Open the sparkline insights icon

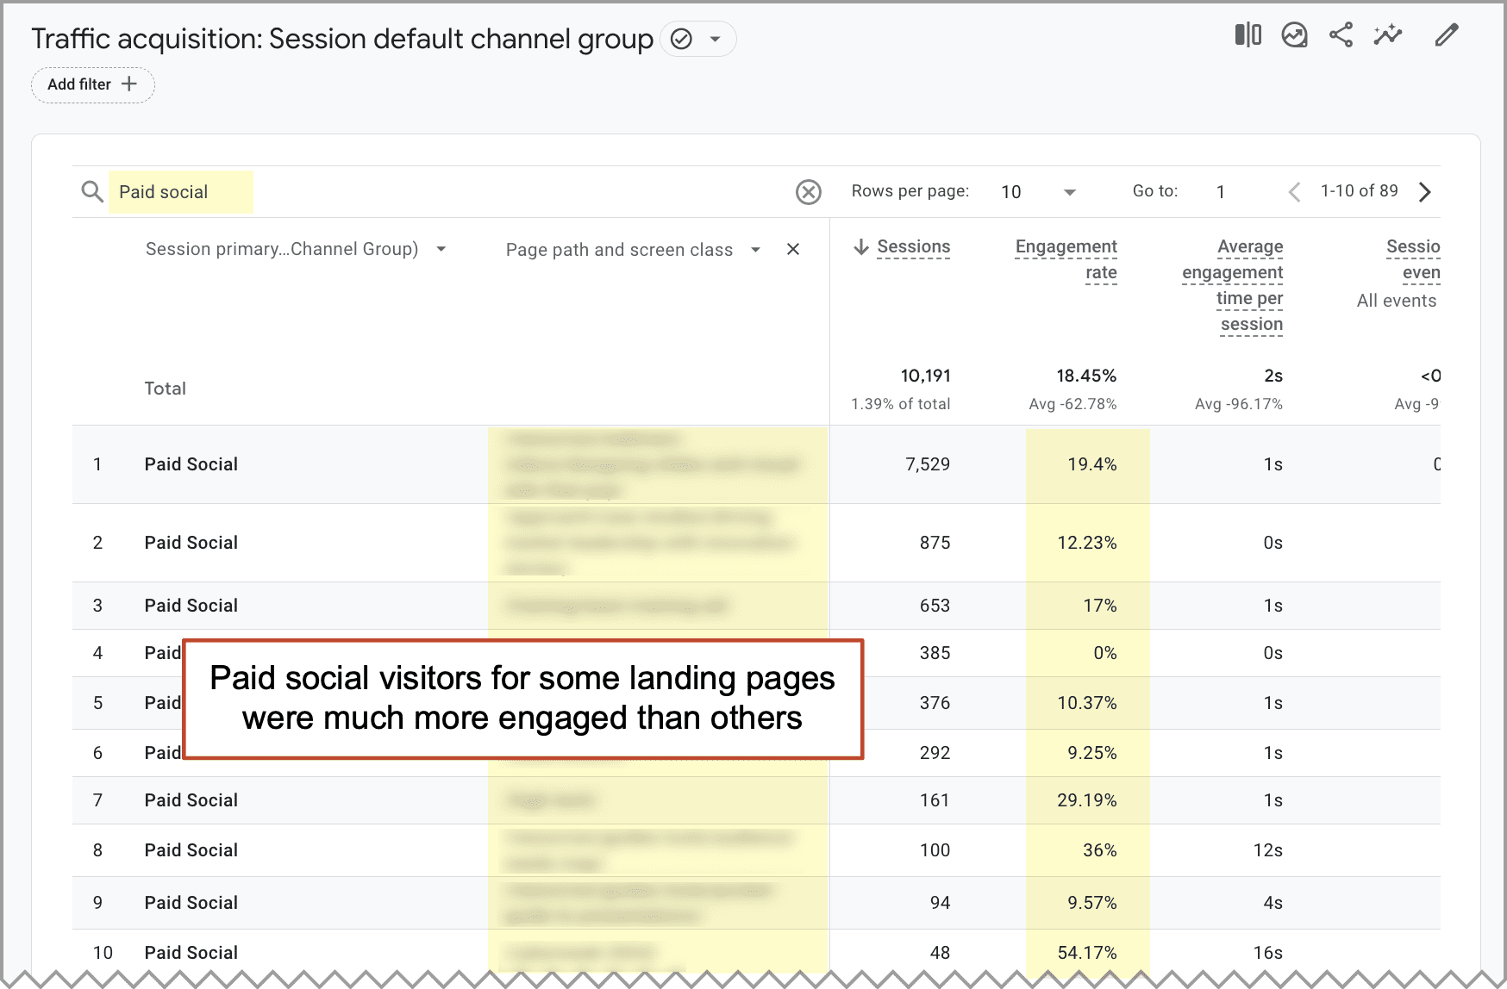click(1388, 35)
